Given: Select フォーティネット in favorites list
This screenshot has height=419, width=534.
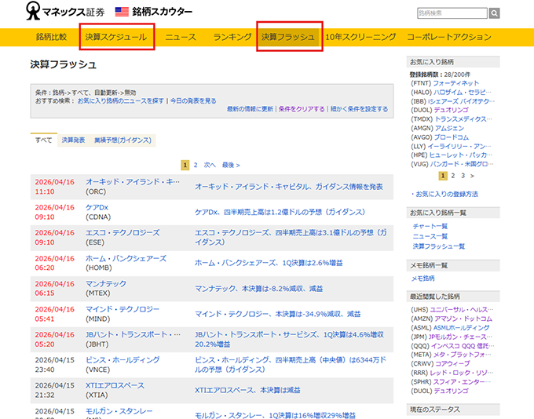Looking at the screenshot, I should 456,82.
